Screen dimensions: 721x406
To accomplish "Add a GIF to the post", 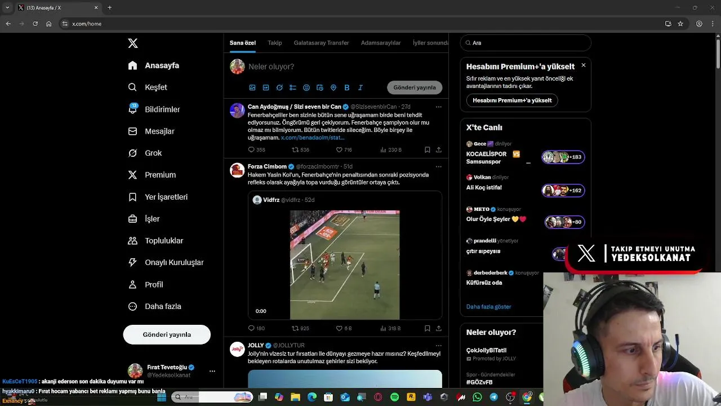I will pos(266,87).
